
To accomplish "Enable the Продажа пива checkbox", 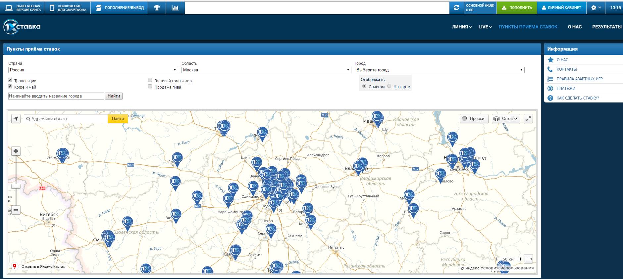I will [150, 87].
